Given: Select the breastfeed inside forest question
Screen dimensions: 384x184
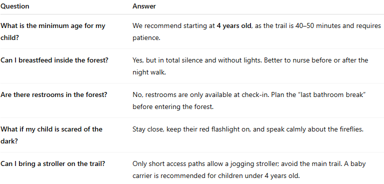Looking at the screenshot, I should pyautogui.click(x=54, y=60).
